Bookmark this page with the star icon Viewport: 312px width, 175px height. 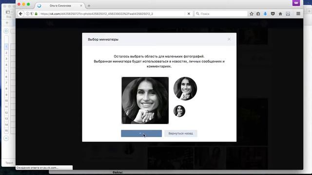(252, 14)
